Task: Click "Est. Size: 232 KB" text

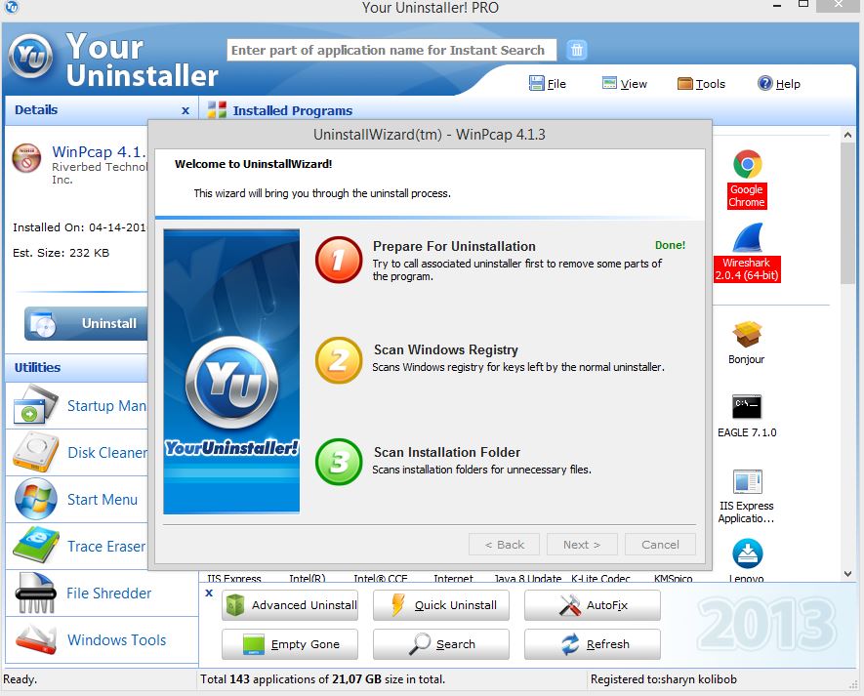Action: pyautogui.click(x=62, y=253)
